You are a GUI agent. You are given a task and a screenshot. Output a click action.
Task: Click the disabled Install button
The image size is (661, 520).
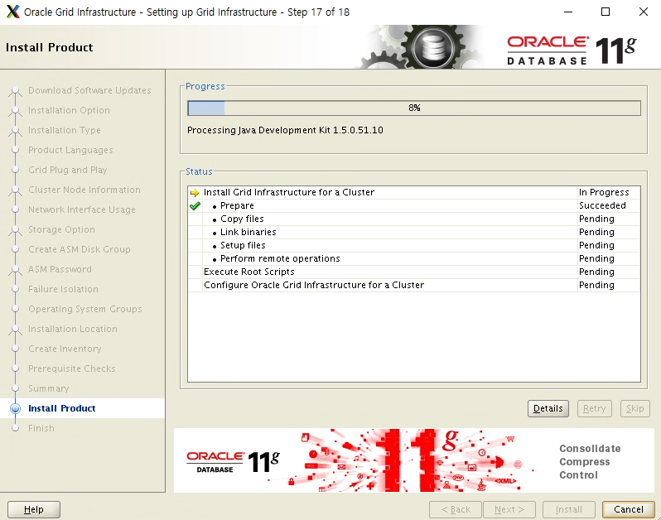click(x=569, y=509)
